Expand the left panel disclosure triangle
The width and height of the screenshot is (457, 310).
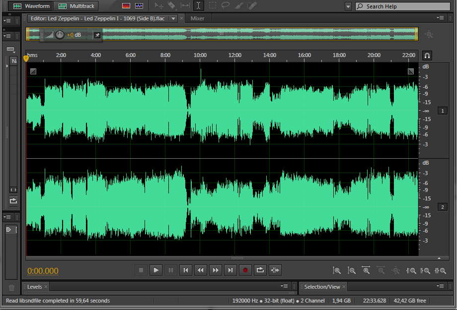tap(7, 66)
